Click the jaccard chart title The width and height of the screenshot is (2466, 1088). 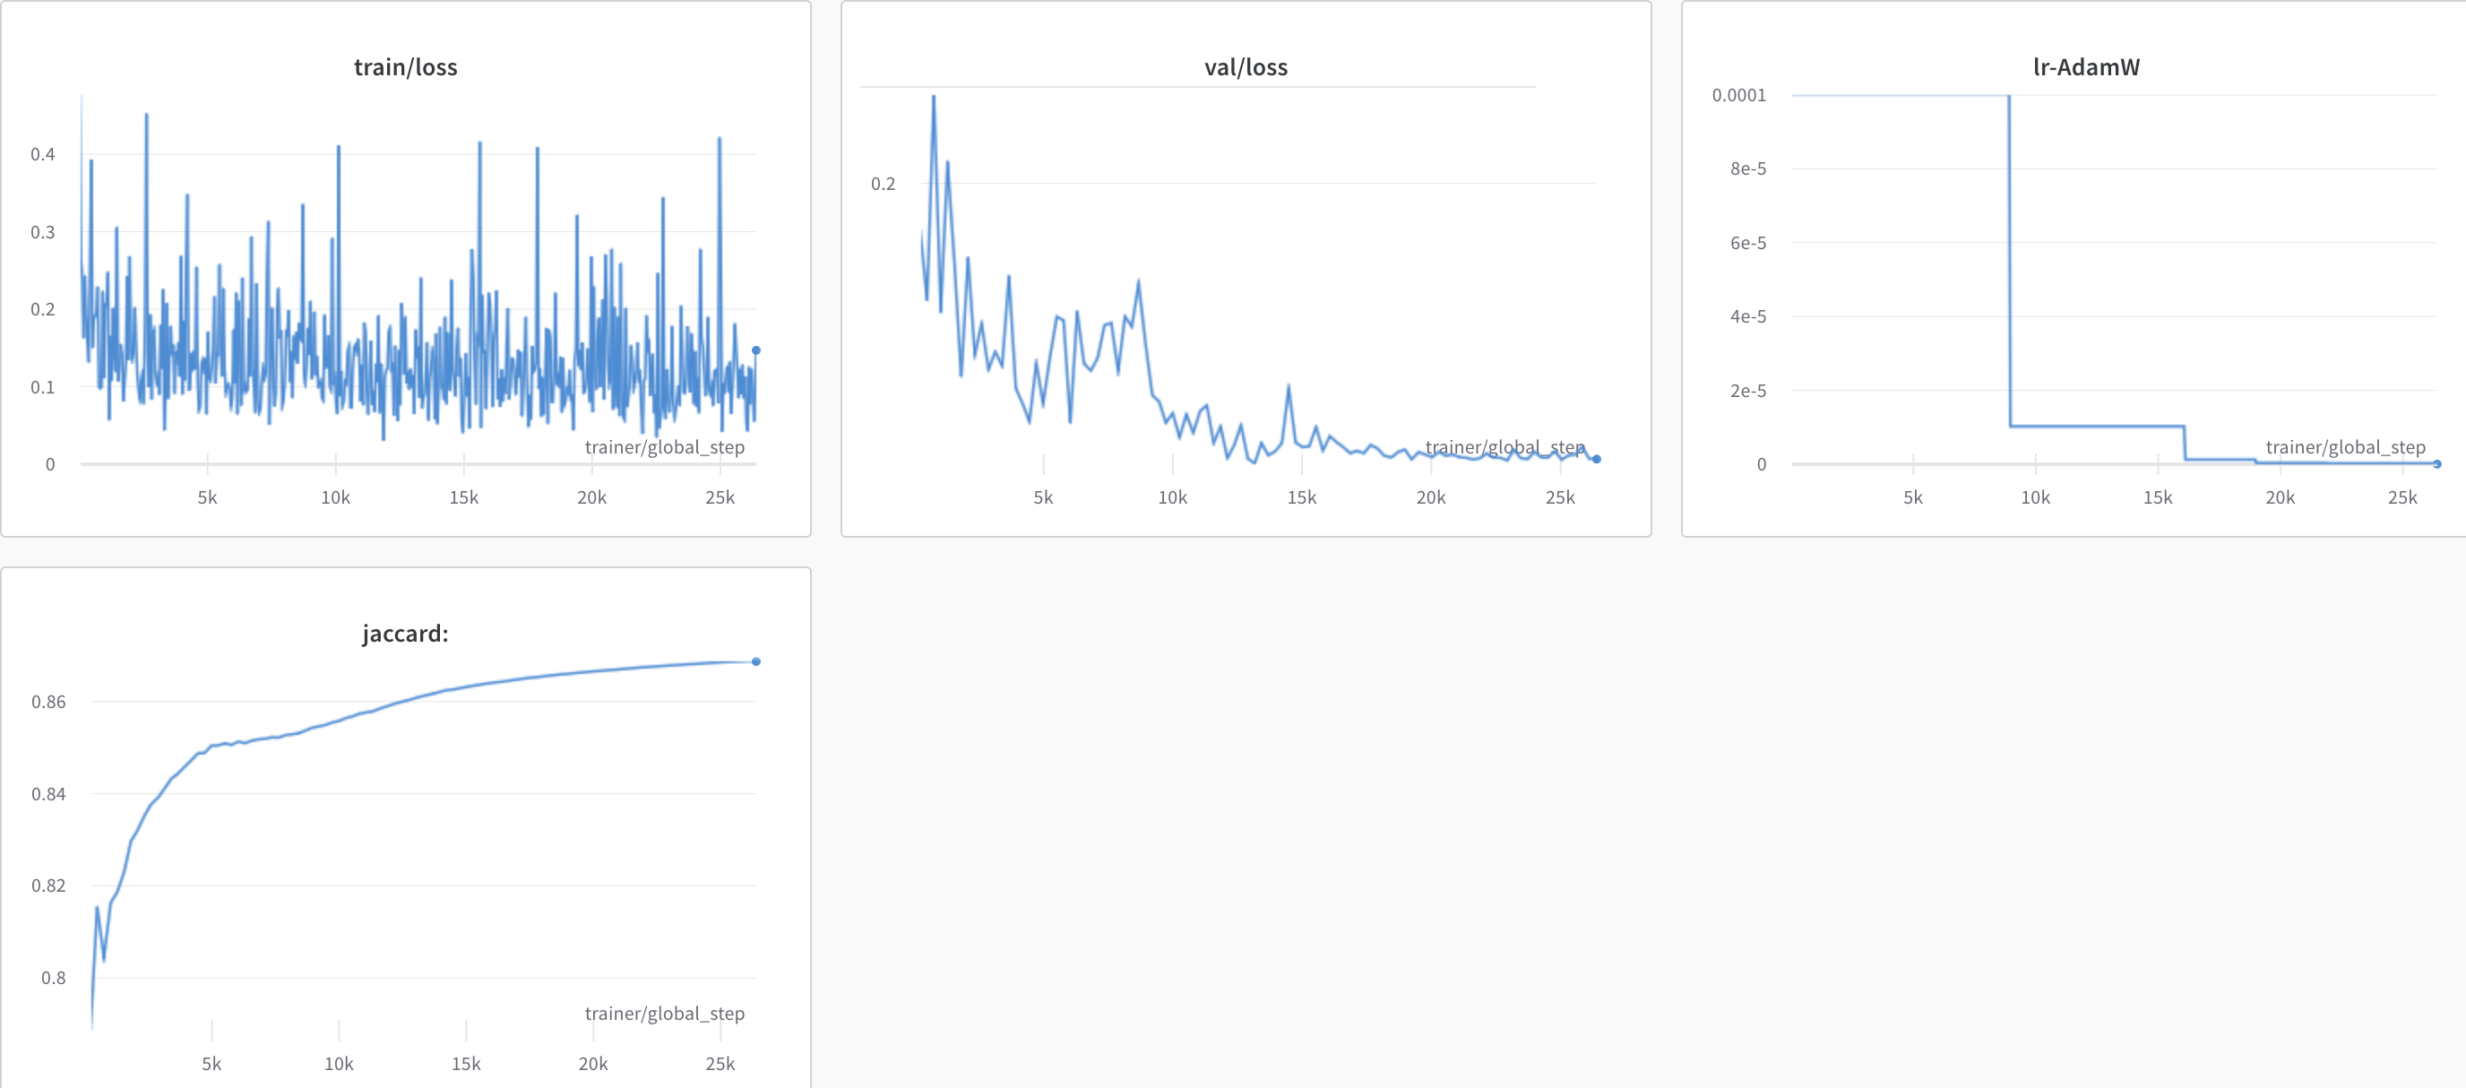click(x=405, y=633)
